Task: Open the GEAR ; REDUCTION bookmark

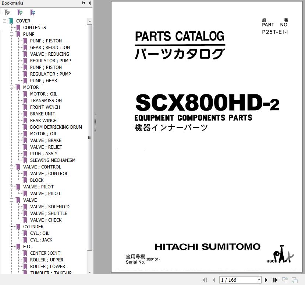Action: (x=50, y=47)
